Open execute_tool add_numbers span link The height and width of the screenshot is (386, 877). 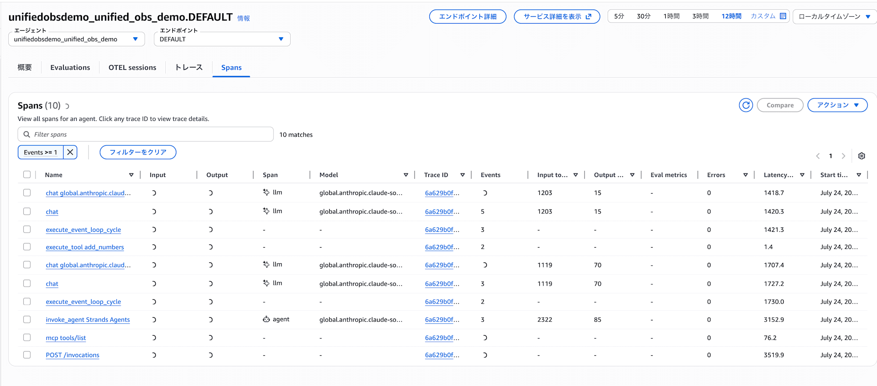pos(85,247)
